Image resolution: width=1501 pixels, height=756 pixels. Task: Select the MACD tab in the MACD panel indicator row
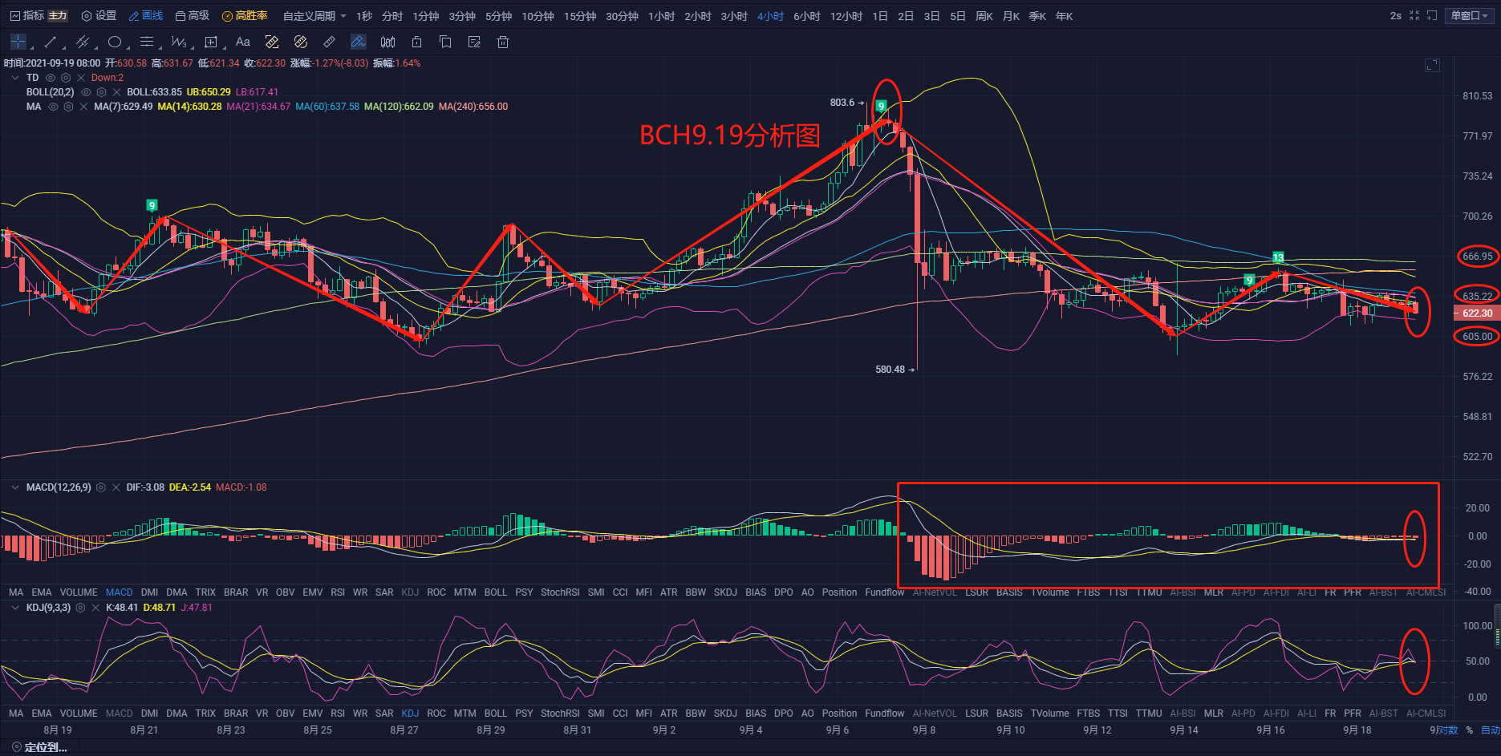(119, 592)
